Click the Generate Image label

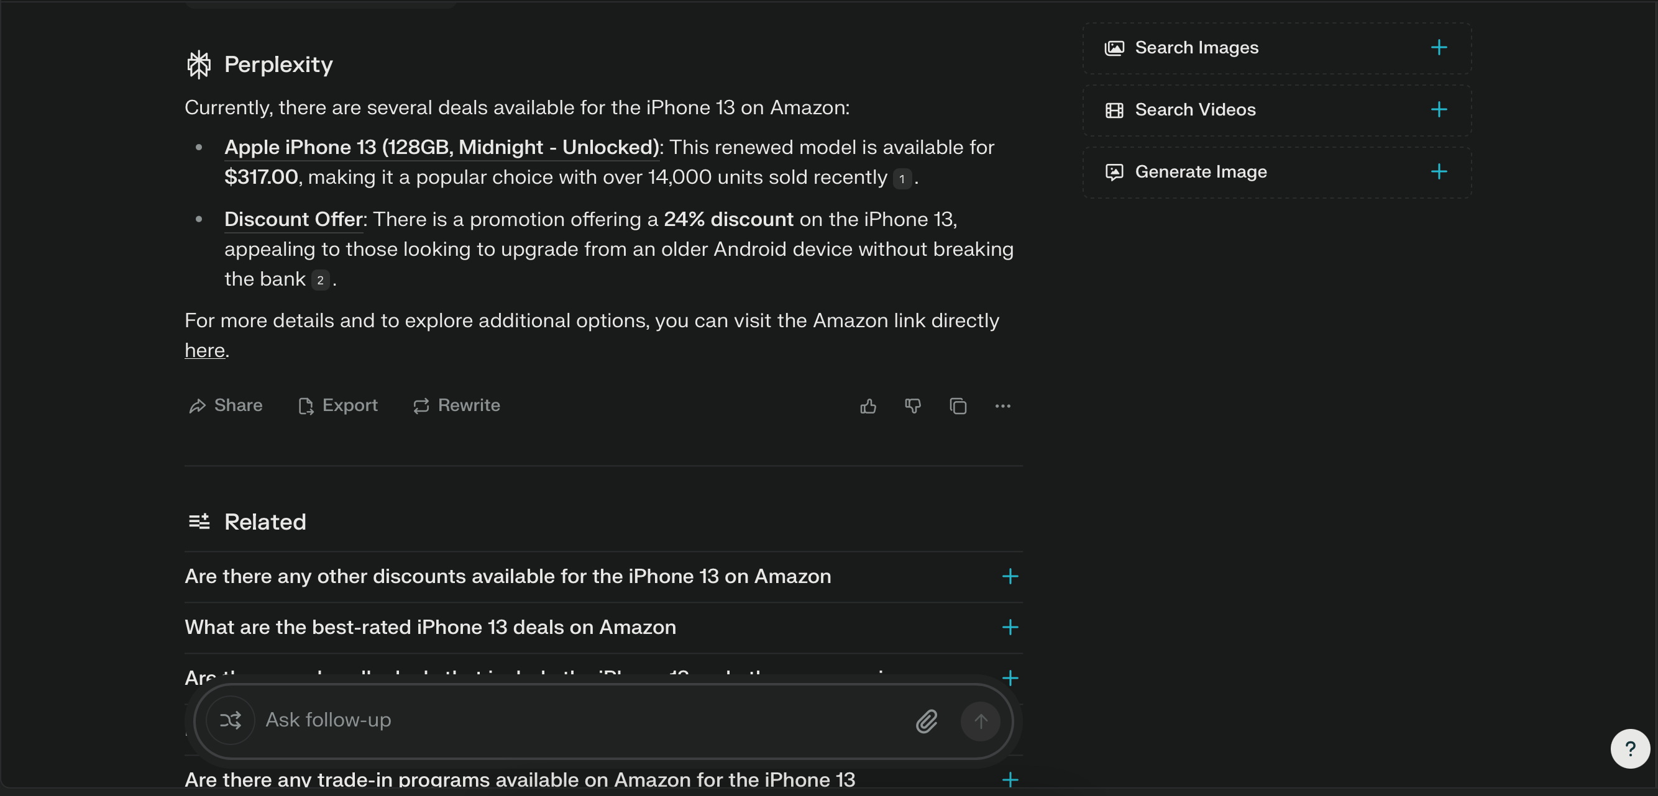[1201, 173]
